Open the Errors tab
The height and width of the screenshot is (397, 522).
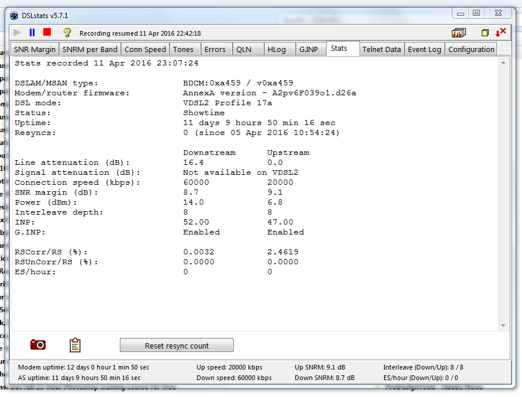click(x=215, y=50)
